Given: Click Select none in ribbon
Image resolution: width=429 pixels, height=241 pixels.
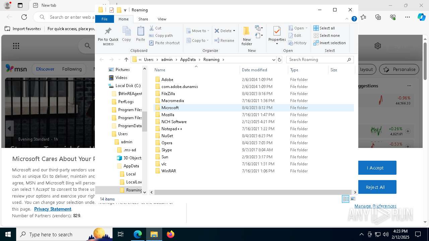Looking at the screenshot, I should tap(326, 35).
